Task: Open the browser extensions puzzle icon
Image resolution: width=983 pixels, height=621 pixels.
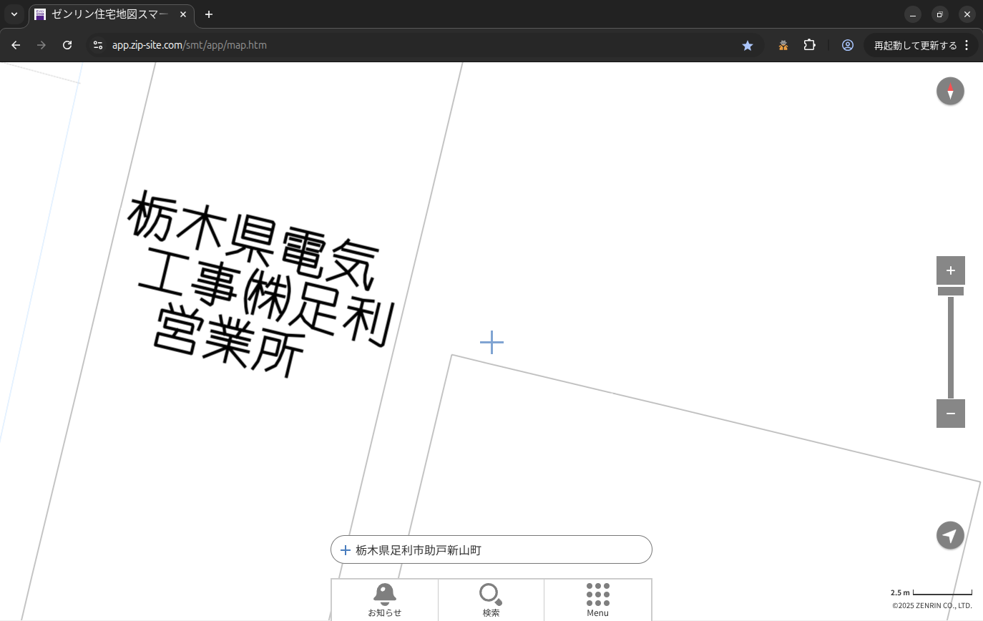Action: click(809, 45)
